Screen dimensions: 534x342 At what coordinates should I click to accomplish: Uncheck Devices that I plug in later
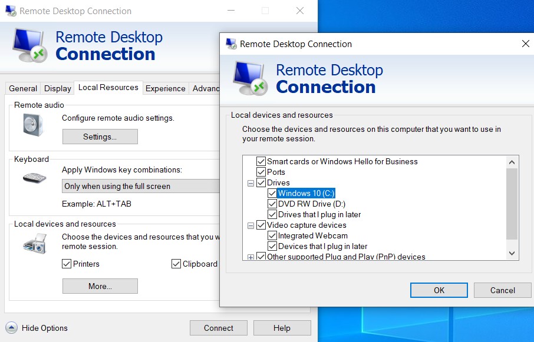tap(272, 246)
